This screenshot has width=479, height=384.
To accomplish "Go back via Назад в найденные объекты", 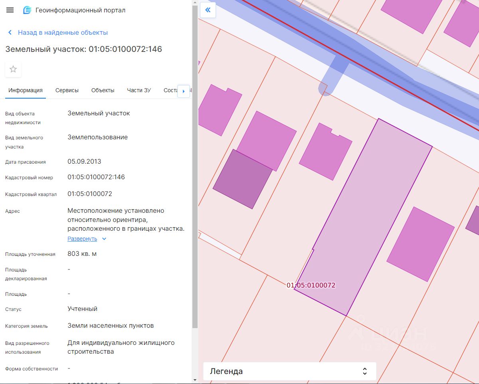I will coord(63,32).
